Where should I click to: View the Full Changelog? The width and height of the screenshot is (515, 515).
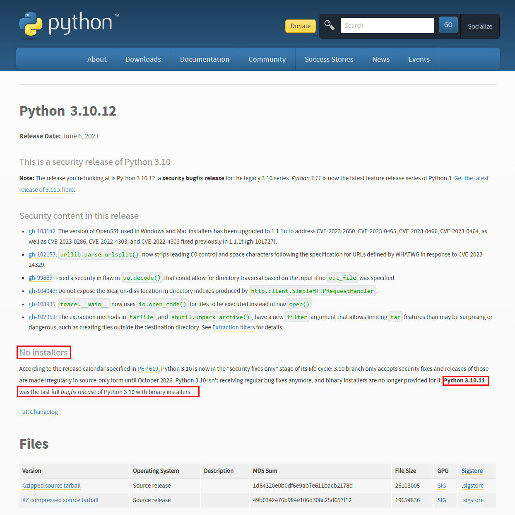(38, 411)
